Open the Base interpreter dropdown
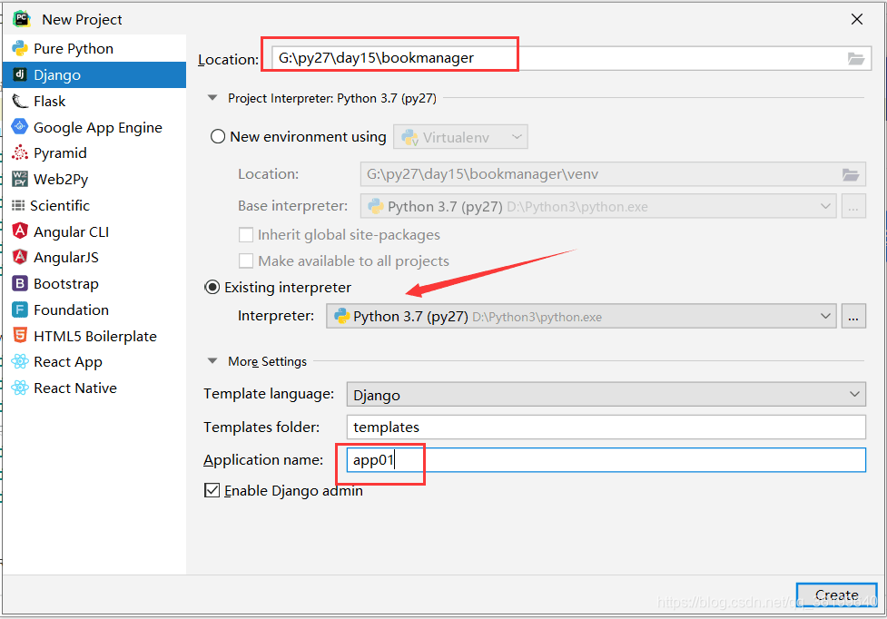The height and width of the screenshot is (619, 887). coord(598,206)
